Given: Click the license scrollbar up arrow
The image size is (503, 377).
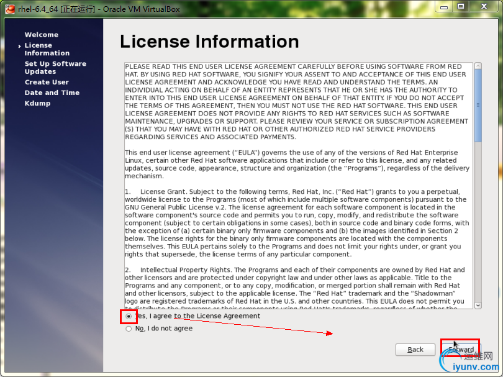Looking at the screenshot, I should pos(478,66).
